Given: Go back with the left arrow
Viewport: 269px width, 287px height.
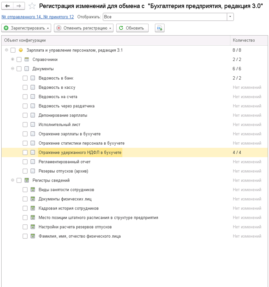Looking at the screenshot, I should pyautogui.click(x=7, y=6).
